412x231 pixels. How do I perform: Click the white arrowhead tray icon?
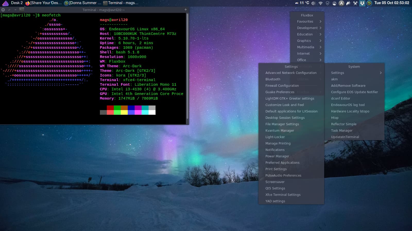click(x=341, y=3)
